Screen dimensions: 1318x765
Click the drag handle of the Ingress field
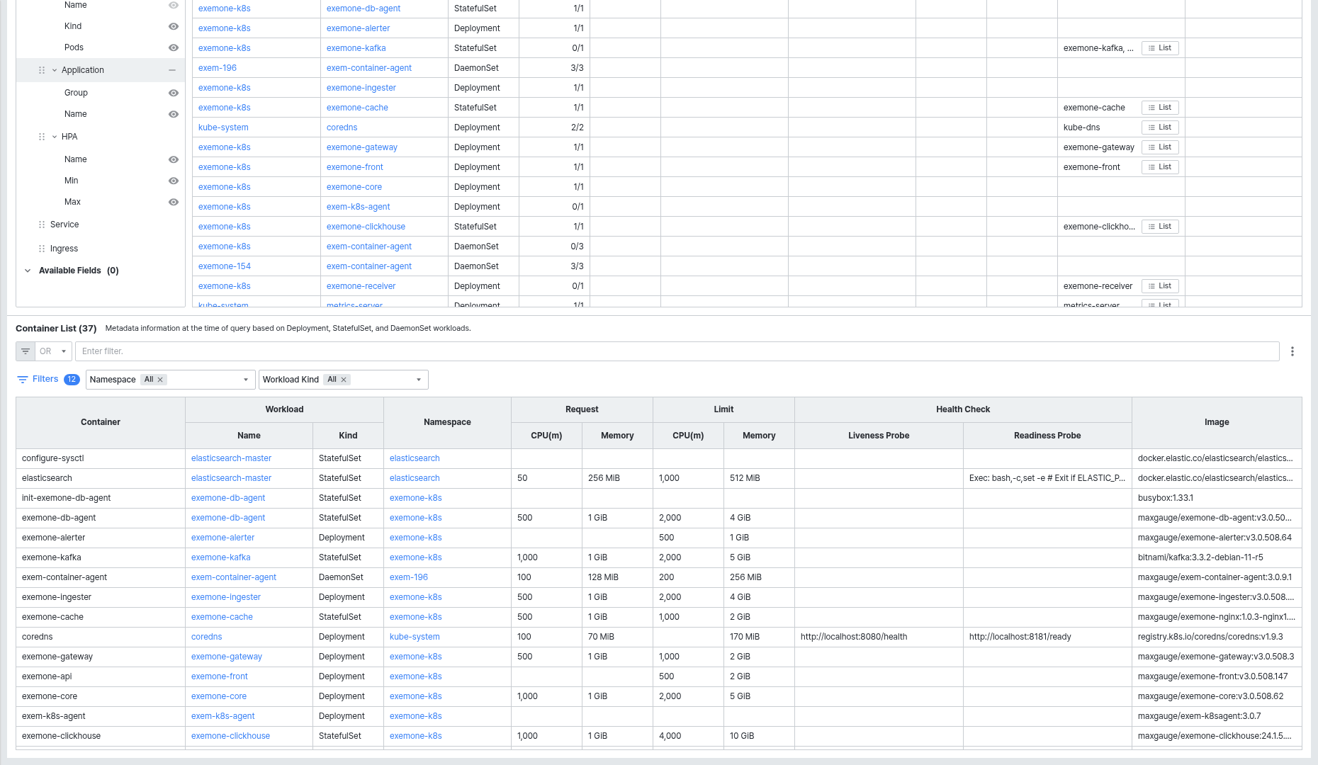tap(42, 249)
